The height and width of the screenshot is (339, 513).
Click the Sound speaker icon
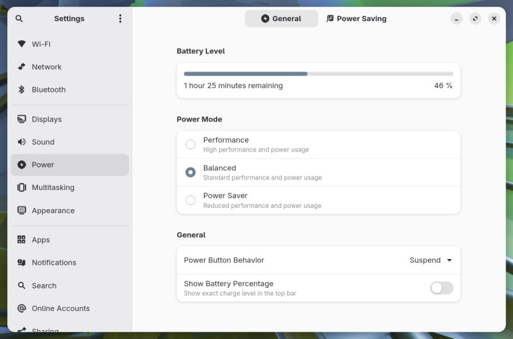point(22,142)
